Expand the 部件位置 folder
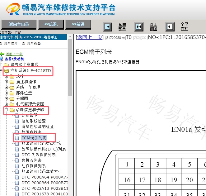Viewport: 206px width, 196px height. click(6, 93)
